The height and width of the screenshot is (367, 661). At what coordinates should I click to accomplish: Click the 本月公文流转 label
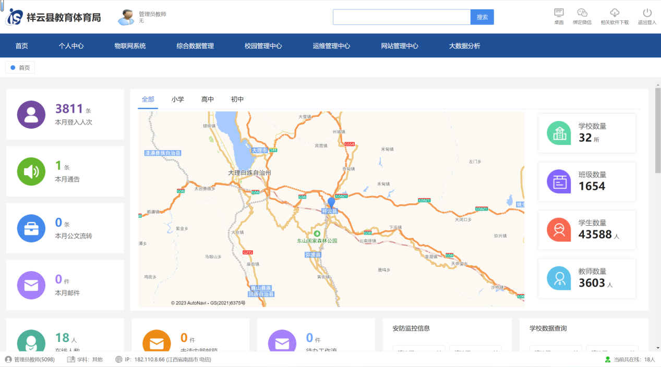pyautogui.click(x=74, y=236)
